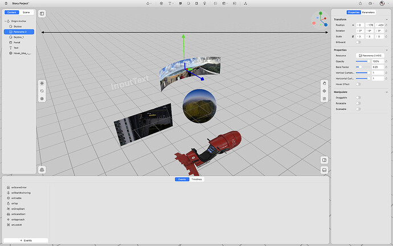The image size is (393, 246).
Task: Open the Panorama 2.HEIC resource picker
Action: 371,55
